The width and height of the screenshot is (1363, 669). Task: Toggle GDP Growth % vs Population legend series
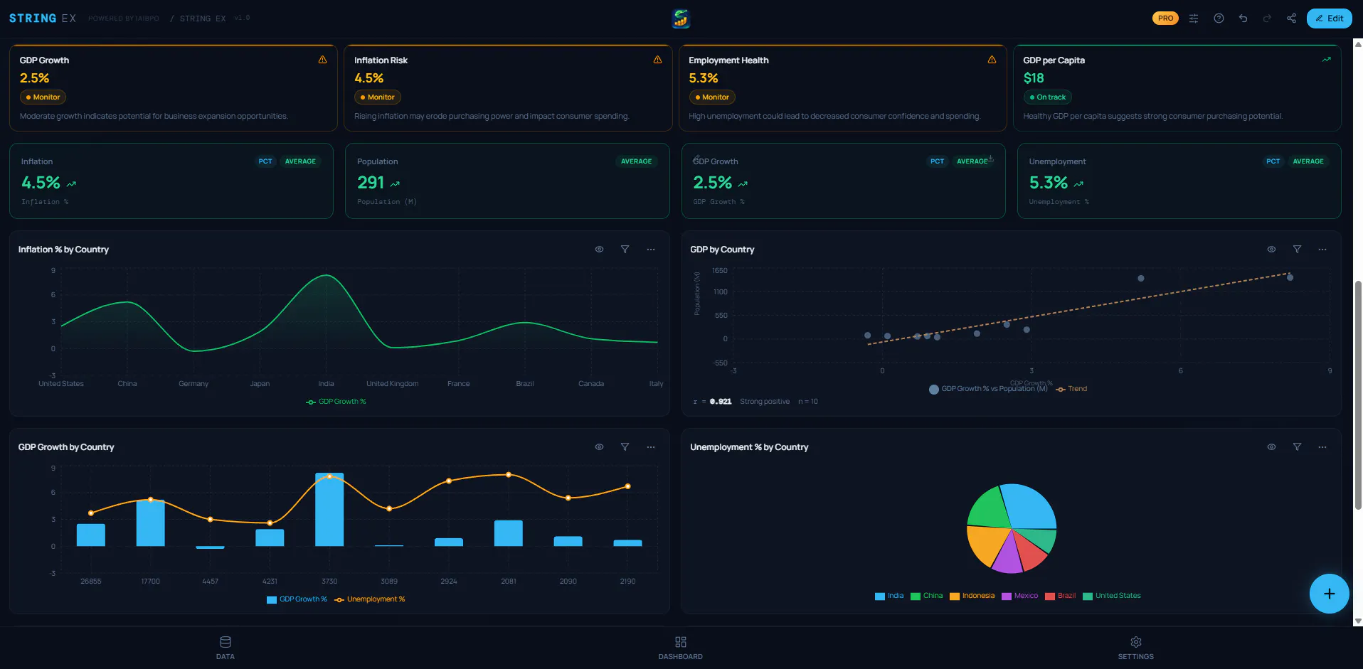point(989,389)
